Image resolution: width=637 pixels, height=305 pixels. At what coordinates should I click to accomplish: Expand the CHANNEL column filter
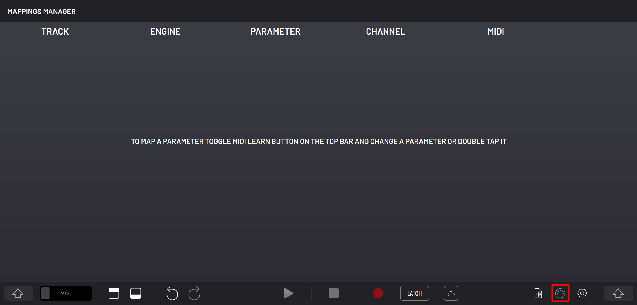(x=385, y=31)
